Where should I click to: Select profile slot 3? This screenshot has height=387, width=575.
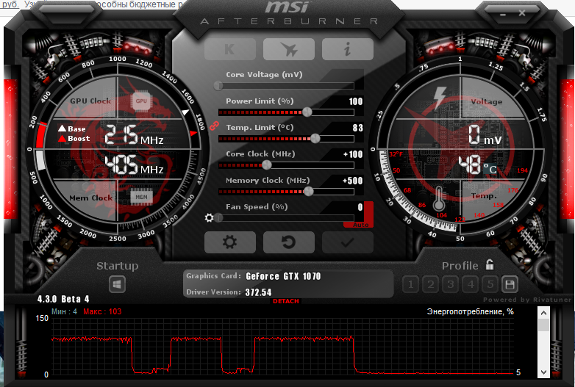(450, 284)
